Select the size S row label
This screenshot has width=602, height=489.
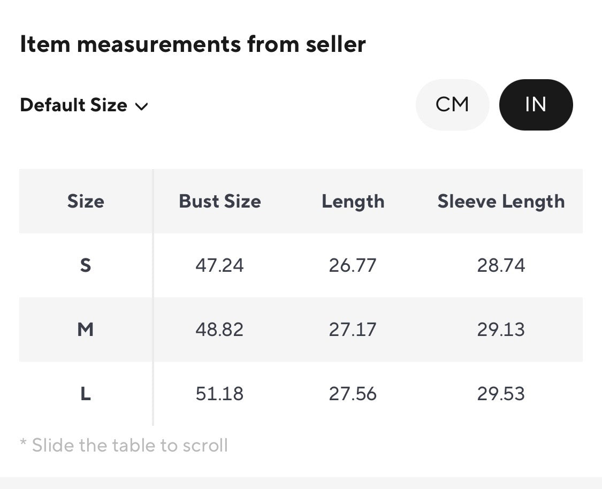point(86,265)
